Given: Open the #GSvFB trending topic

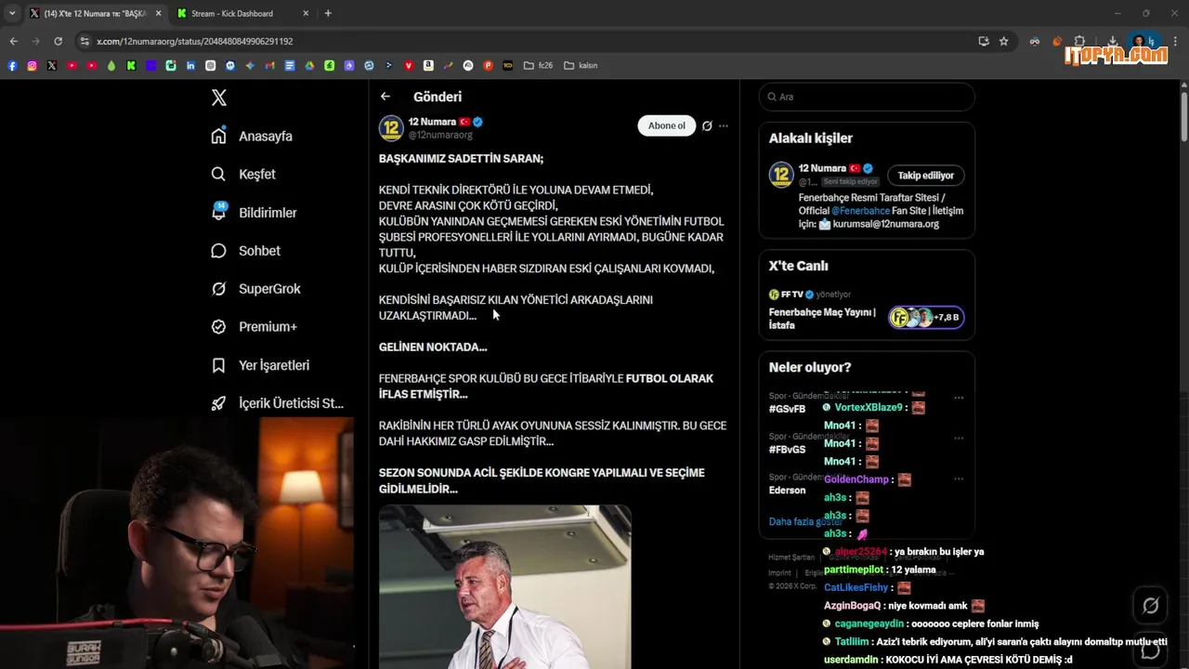Looking at the screenshot, I should point(787,409).
